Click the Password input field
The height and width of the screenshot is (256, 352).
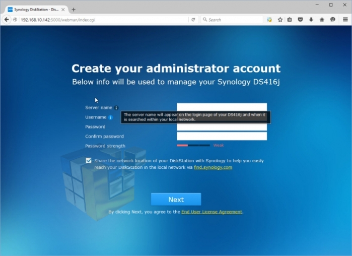coord(222,127)
